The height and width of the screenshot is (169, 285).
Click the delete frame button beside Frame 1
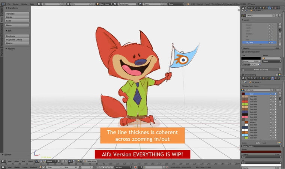point(280,70)
